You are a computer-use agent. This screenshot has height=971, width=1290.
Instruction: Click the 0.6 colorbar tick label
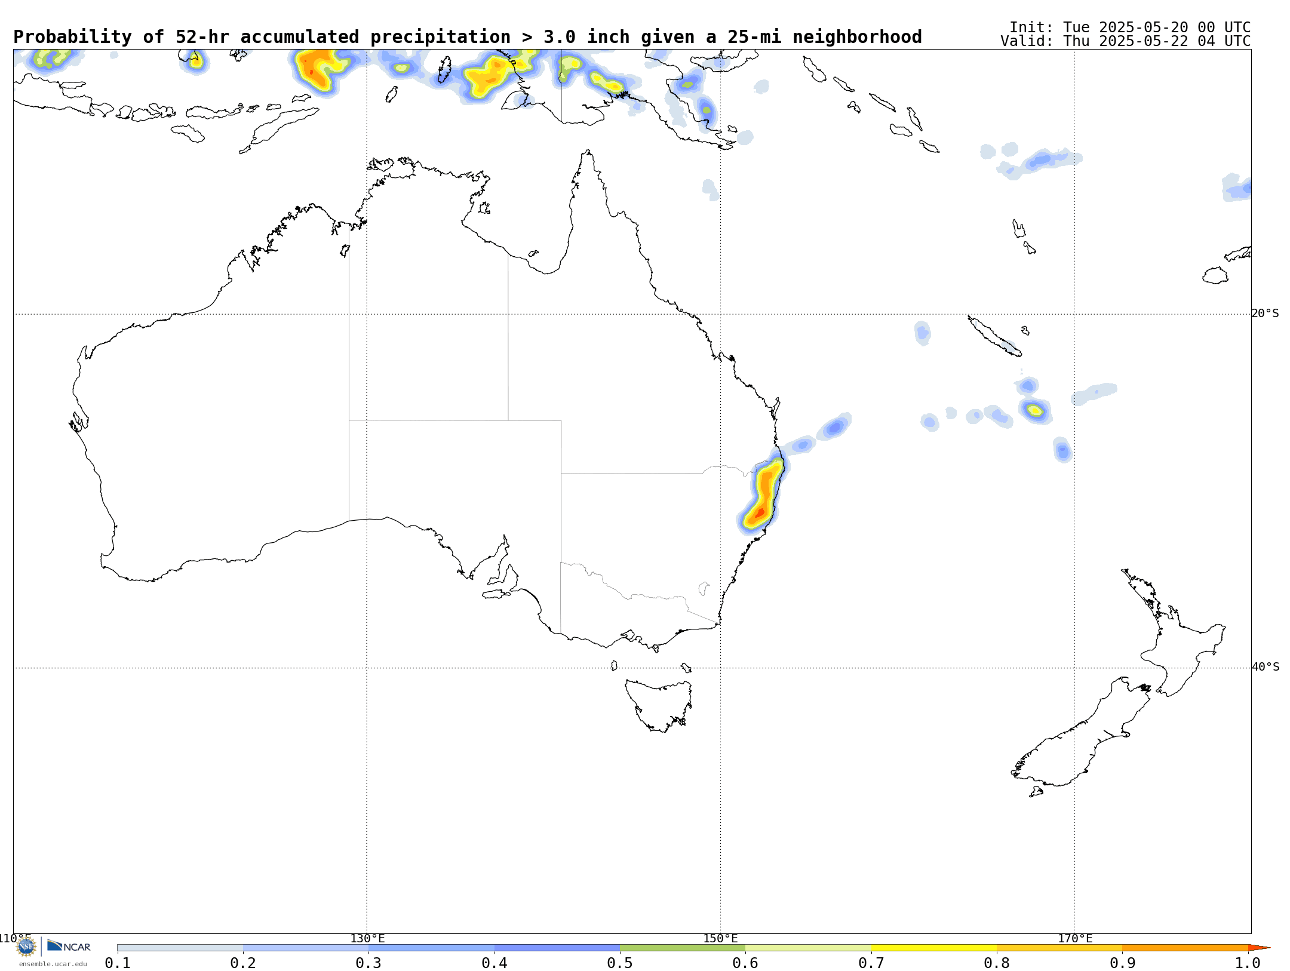click(745, 963)
